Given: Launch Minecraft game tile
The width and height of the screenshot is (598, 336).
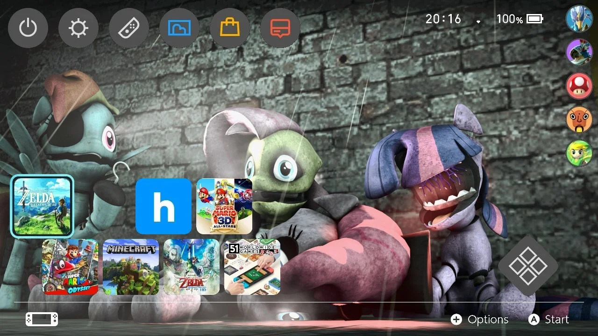Looking at the screenshot, I should pos(131,267).
